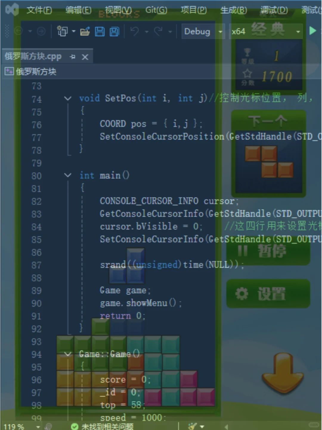
Task: Click 'CONSOLE_CURSOR_INFO cursor;' on line 82
Action: pos(169,201)
